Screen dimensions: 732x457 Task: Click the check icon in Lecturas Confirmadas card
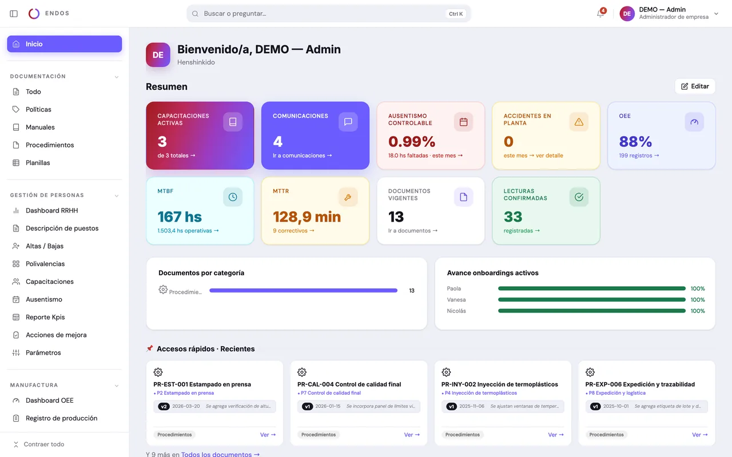pos(579,197)
